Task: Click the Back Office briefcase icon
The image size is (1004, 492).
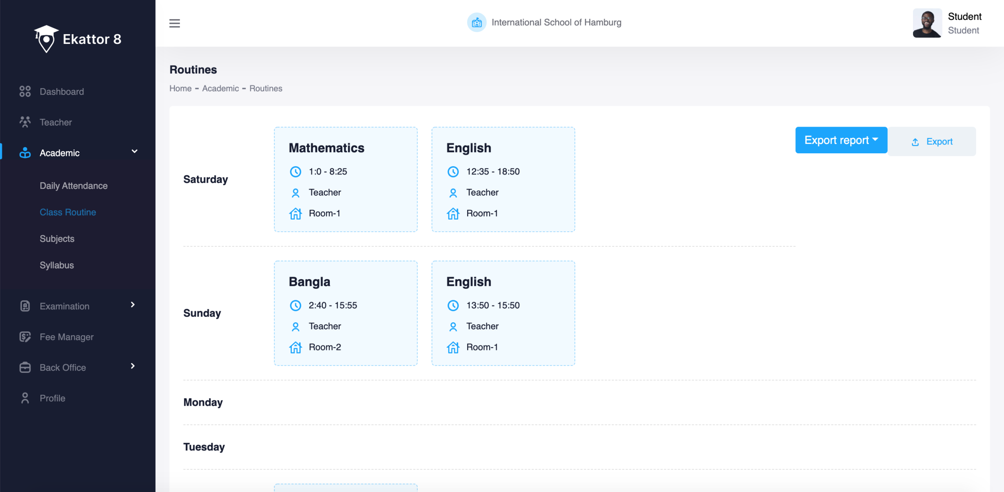Action: pos(25,367)
